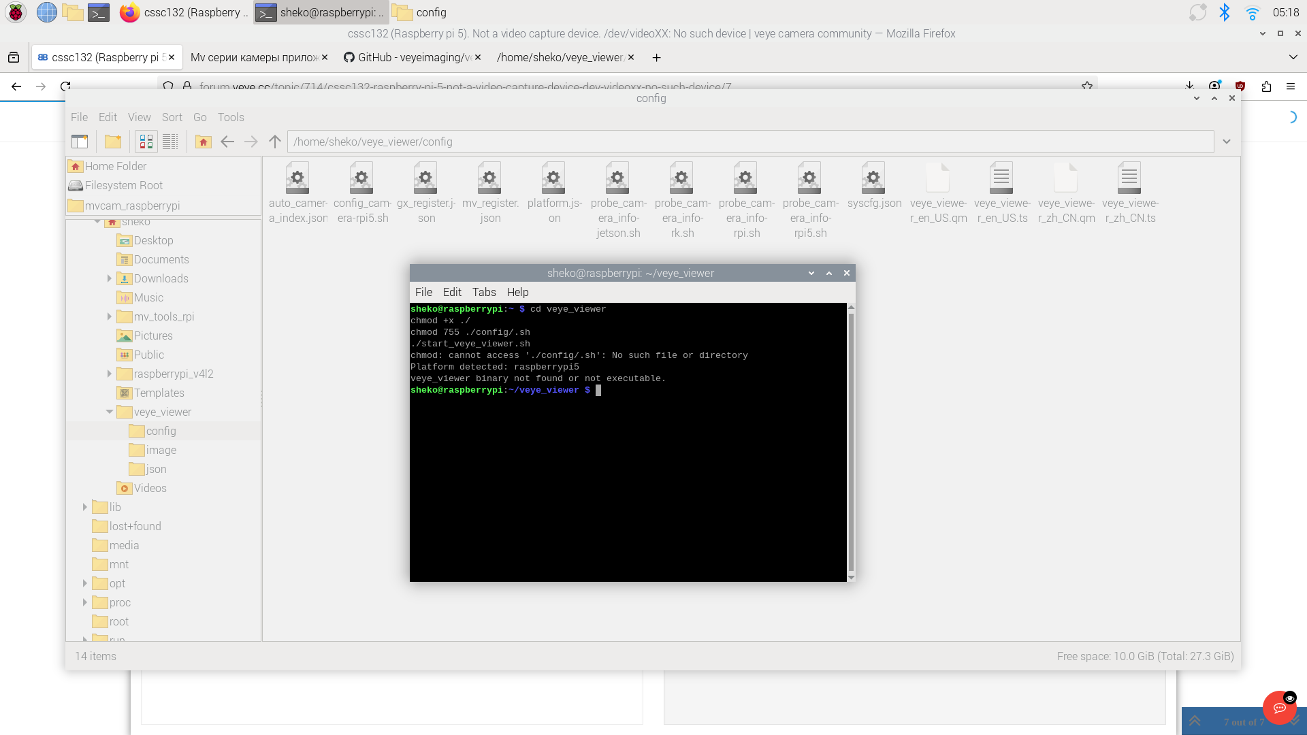Open the Raspberry Pi main menu
The image size is (1307, 735).
[x=16, y=12]
